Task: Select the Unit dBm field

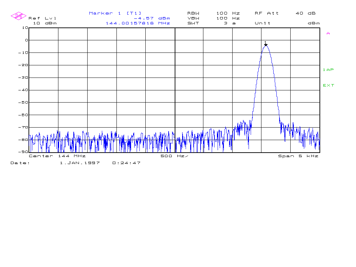Action: pos(287,23)
